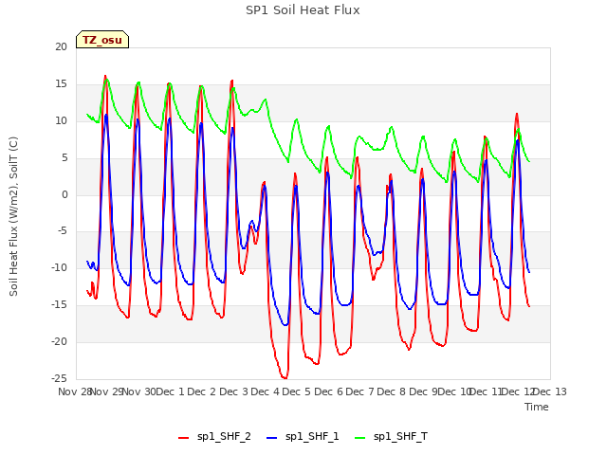Click the green sp1_SHF_T legend swatch
Viewport: 607px width, 455px height.
[360, 438]
